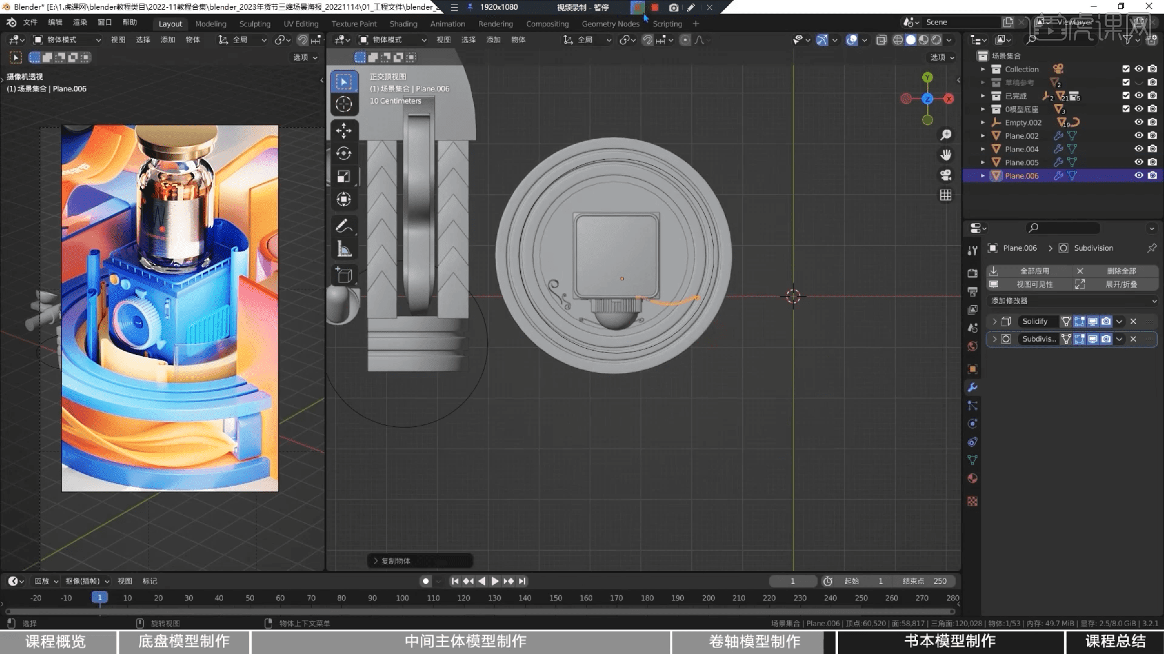Open the Output properties tab
Screen dimensions: 1164x654
click(x=972, y=291)
